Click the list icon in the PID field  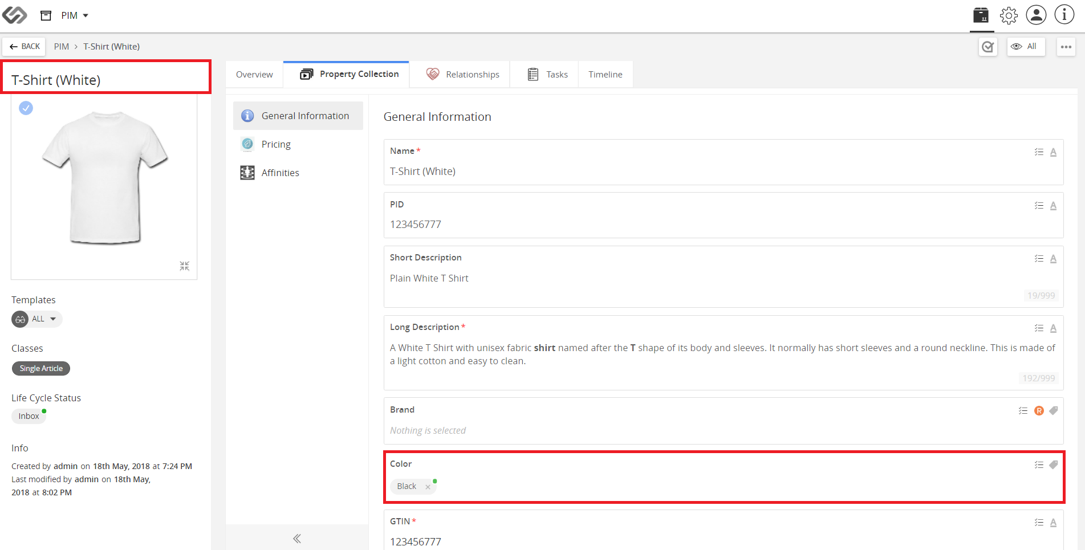1039,206
